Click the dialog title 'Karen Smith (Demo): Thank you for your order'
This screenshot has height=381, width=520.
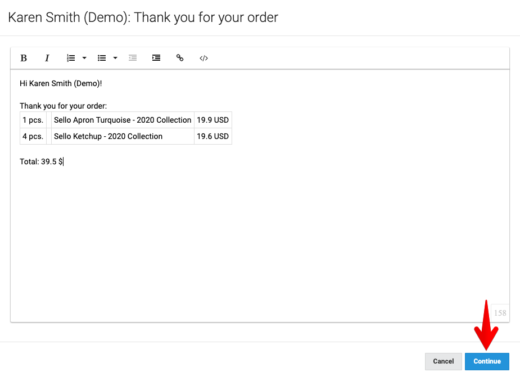[x=143, y=17]
